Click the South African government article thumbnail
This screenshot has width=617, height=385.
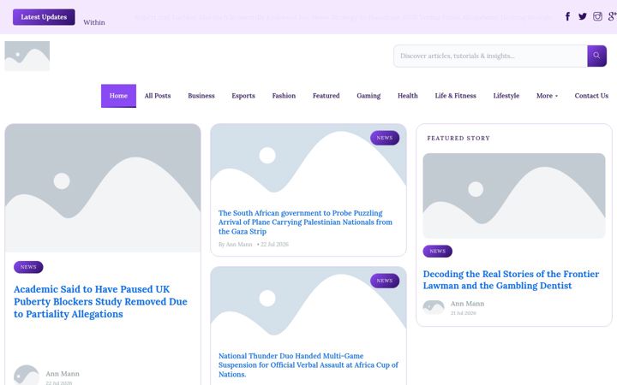tap(308, 162)
